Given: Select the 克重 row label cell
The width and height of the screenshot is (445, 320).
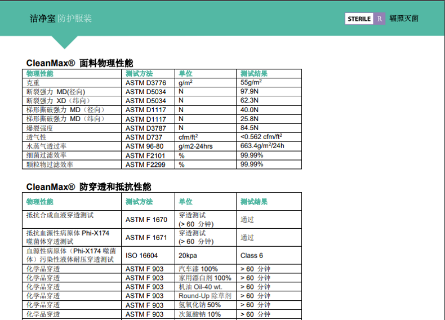Looking at the screenshot, I should click(x=33, y=82).
